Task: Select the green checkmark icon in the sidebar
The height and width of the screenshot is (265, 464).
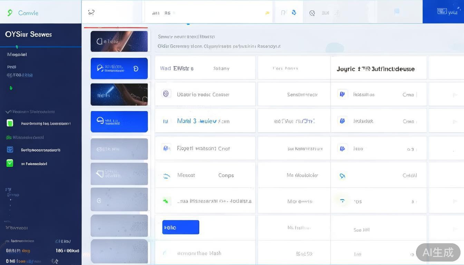Action: pos(10,163)
